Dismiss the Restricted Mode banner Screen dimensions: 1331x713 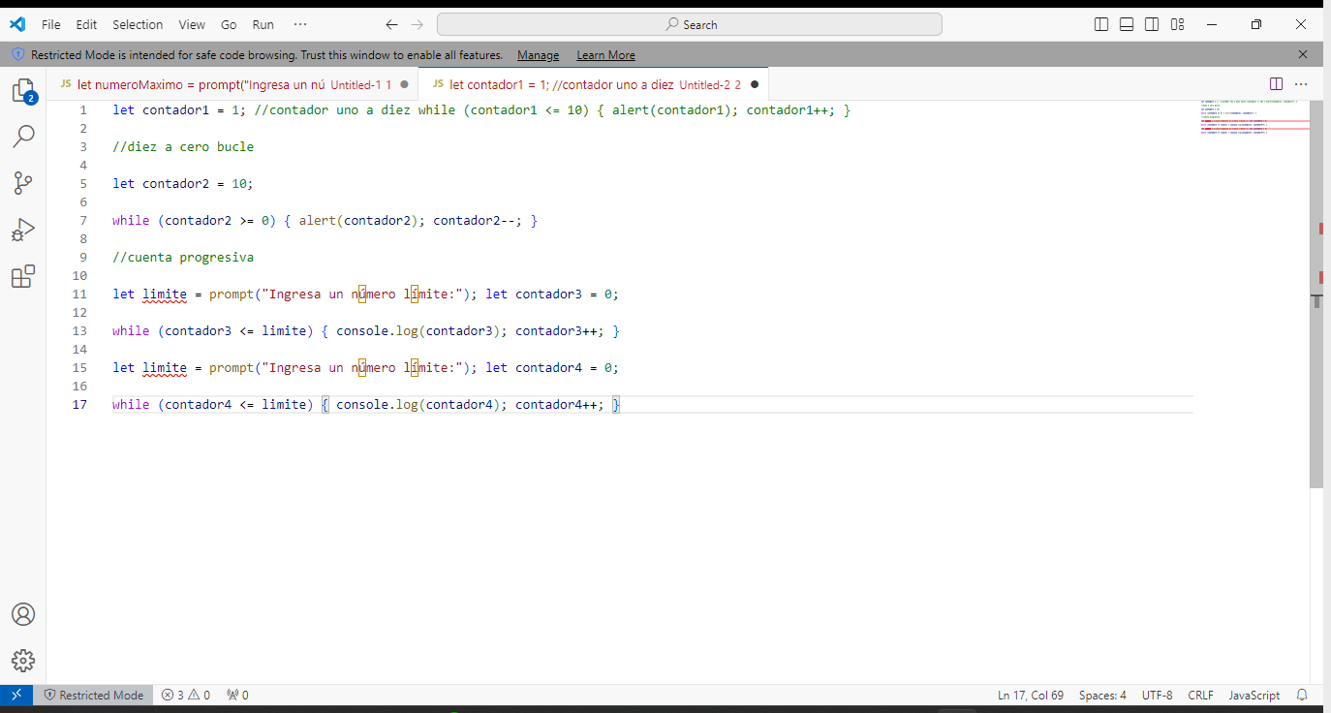click(1303, 54)
